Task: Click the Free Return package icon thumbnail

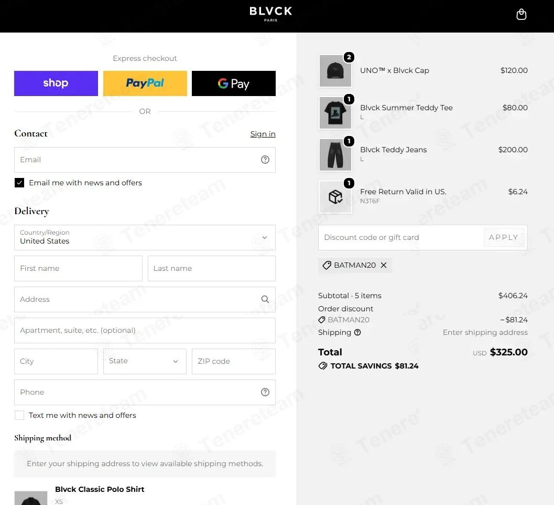Action: coord(335,197)
